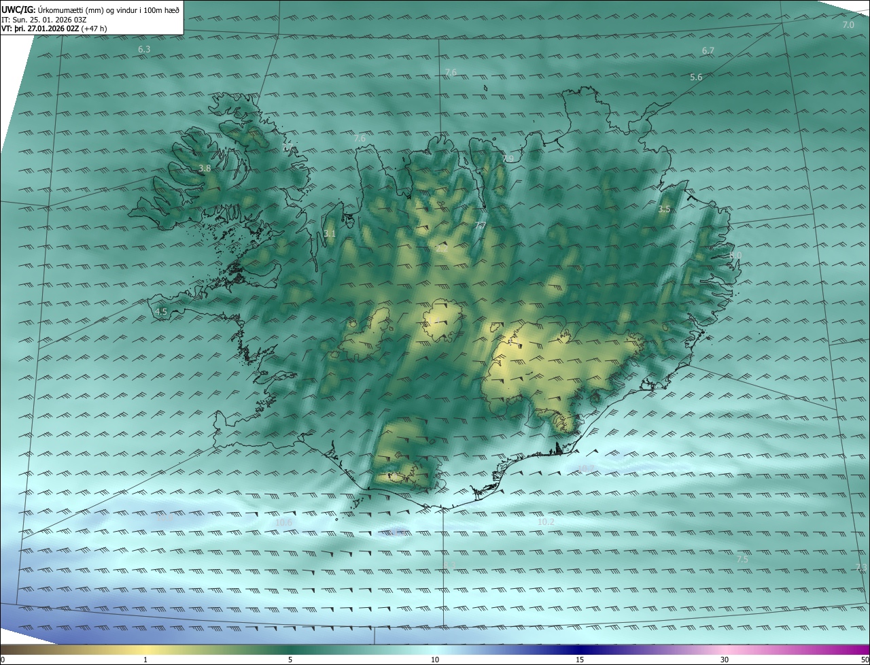This screenshot has height=665, width=870.
Task: Click the 7.9 value on the north coast
Action: point(508,159)
